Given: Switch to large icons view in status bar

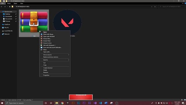Looking at the screenshot, I should [x=185, y=100].
